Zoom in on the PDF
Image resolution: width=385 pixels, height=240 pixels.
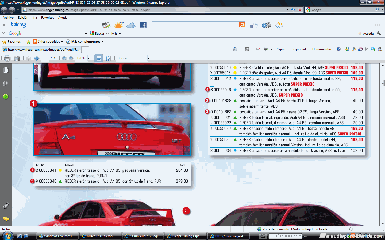click(x=71, y=58)
